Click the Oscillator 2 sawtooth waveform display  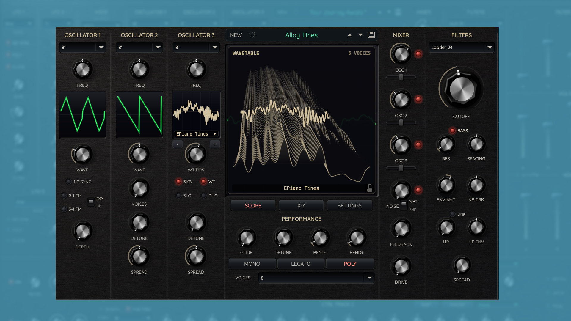pos(139,114)
